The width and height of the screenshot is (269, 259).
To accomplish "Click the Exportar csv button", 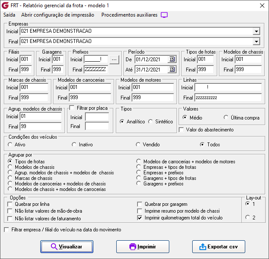I will 219,247.
